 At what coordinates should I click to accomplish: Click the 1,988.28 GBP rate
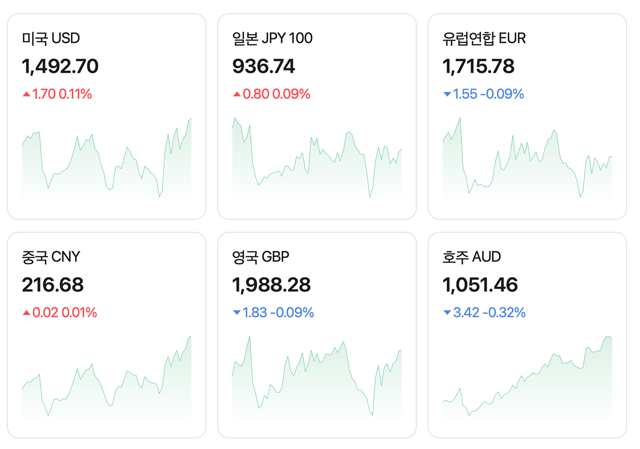(271, 285)
